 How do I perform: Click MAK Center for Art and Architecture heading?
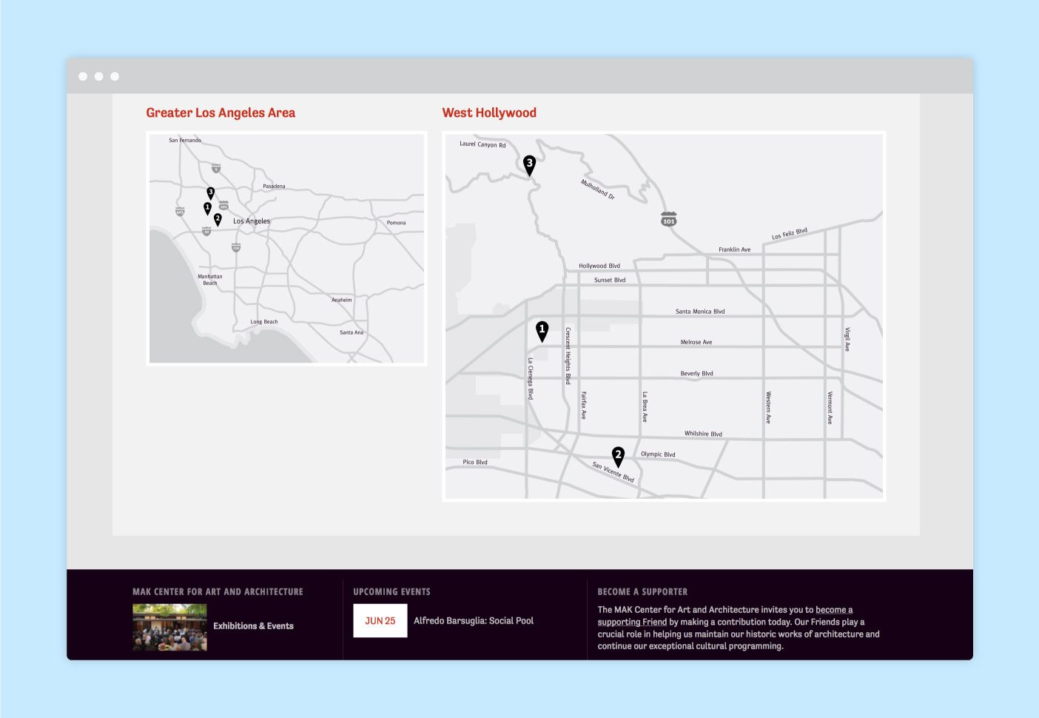218,592
